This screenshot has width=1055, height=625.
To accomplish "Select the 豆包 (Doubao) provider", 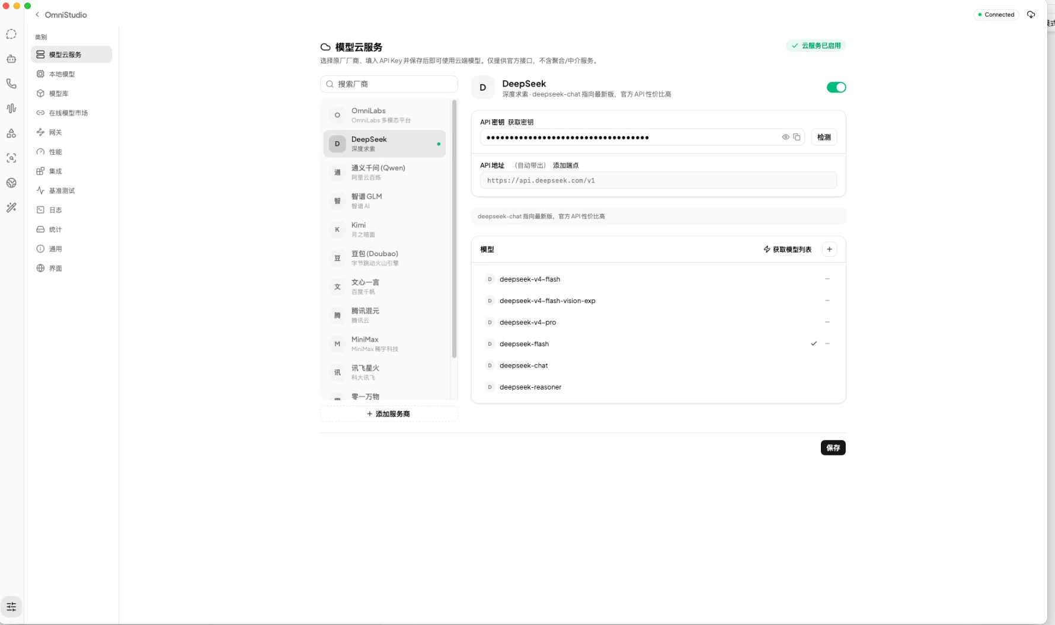I will [384, 258].
